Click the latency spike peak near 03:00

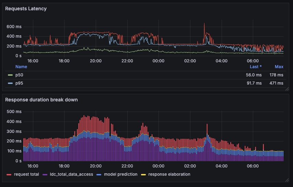(204, 24)
